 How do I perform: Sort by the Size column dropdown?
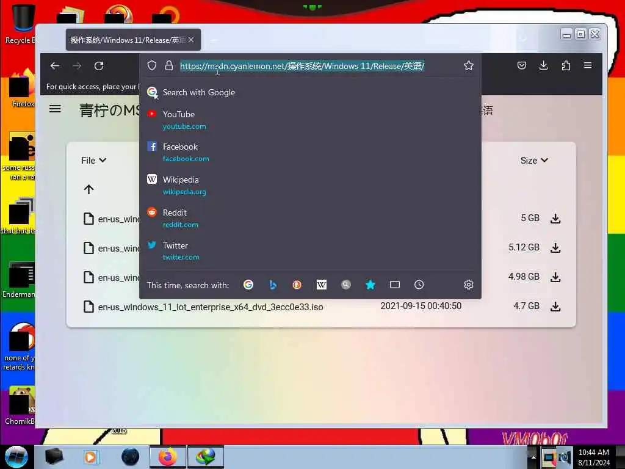[534, 161]
